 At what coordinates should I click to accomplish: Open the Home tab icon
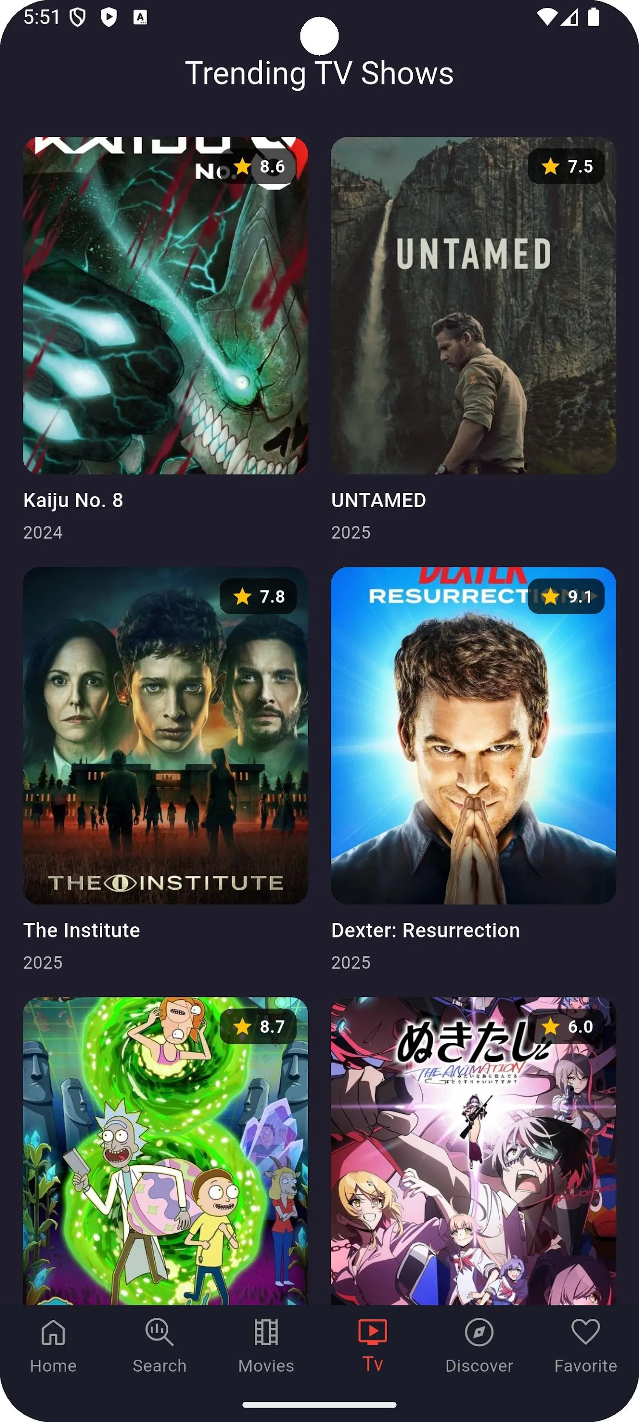click(x=53, y=1333)
